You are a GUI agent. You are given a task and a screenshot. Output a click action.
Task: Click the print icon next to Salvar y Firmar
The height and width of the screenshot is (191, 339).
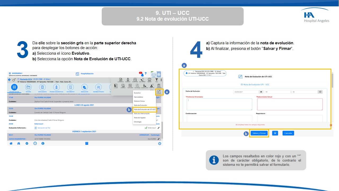pyautogui.click(x=275, y=133)
